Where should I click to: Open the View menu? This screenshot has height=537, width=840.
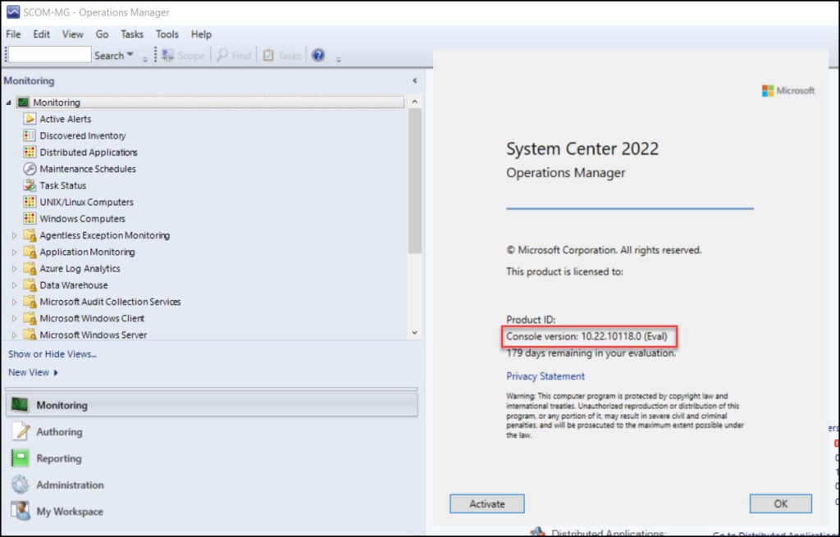tap(72, 34)
